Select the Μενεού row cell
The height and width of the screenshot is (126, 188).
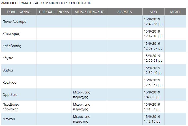point(9,119)
